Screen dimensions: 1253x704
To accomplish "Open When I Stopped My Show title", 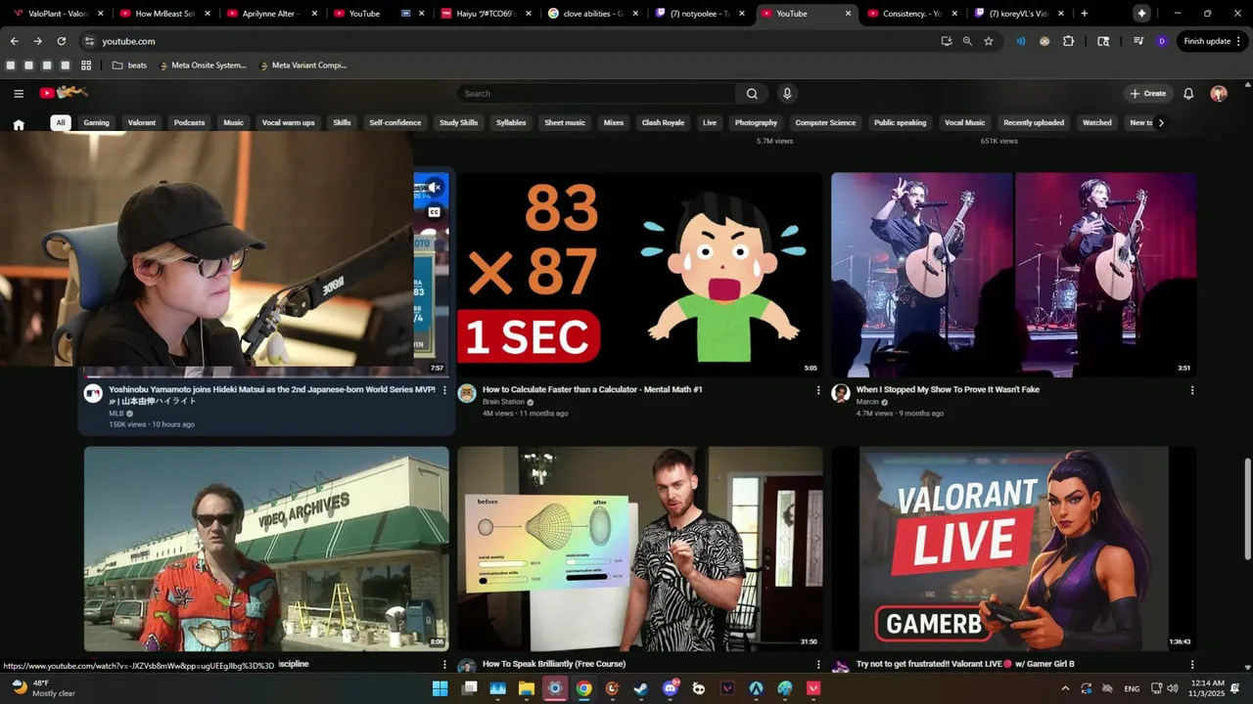I will tap(948, 389).
